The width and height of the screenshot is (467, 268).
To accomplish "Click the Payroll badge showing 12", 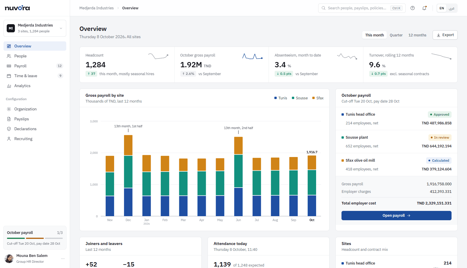I will [x=60, y=66].
